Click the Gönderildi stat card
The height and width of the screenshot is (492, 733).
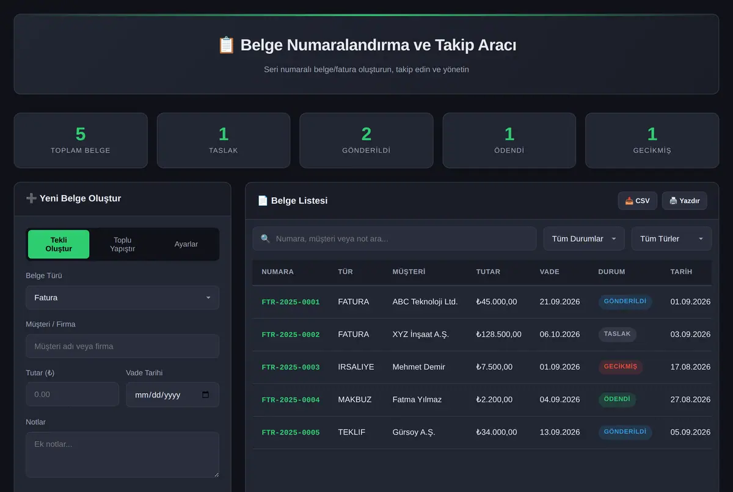coord(366,140)
